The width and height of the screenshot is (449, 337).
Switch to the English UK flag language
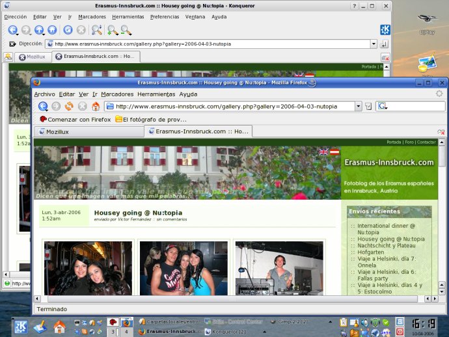(323, 152)
